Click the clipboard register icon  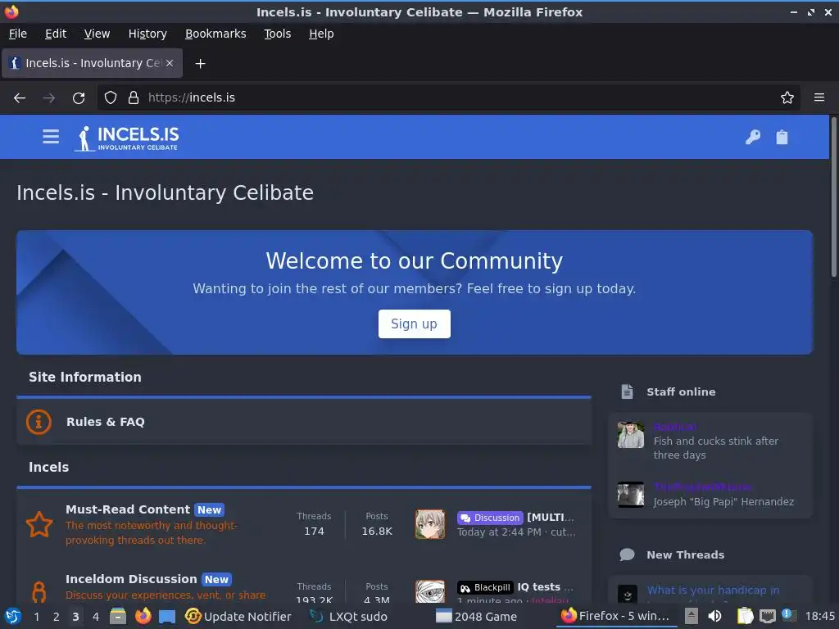[782, 138]
